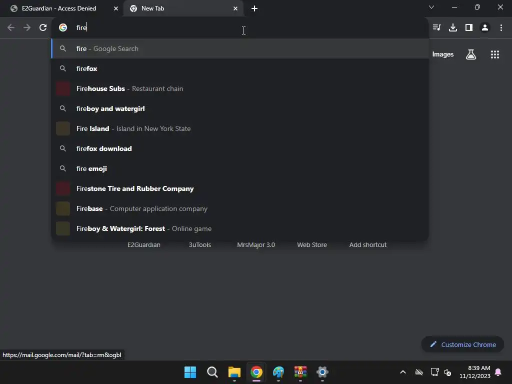Select 'Firestone Tire and Rubber Company' suggestion
Viewport: 512px width, 384px height.
pos(240,188)
